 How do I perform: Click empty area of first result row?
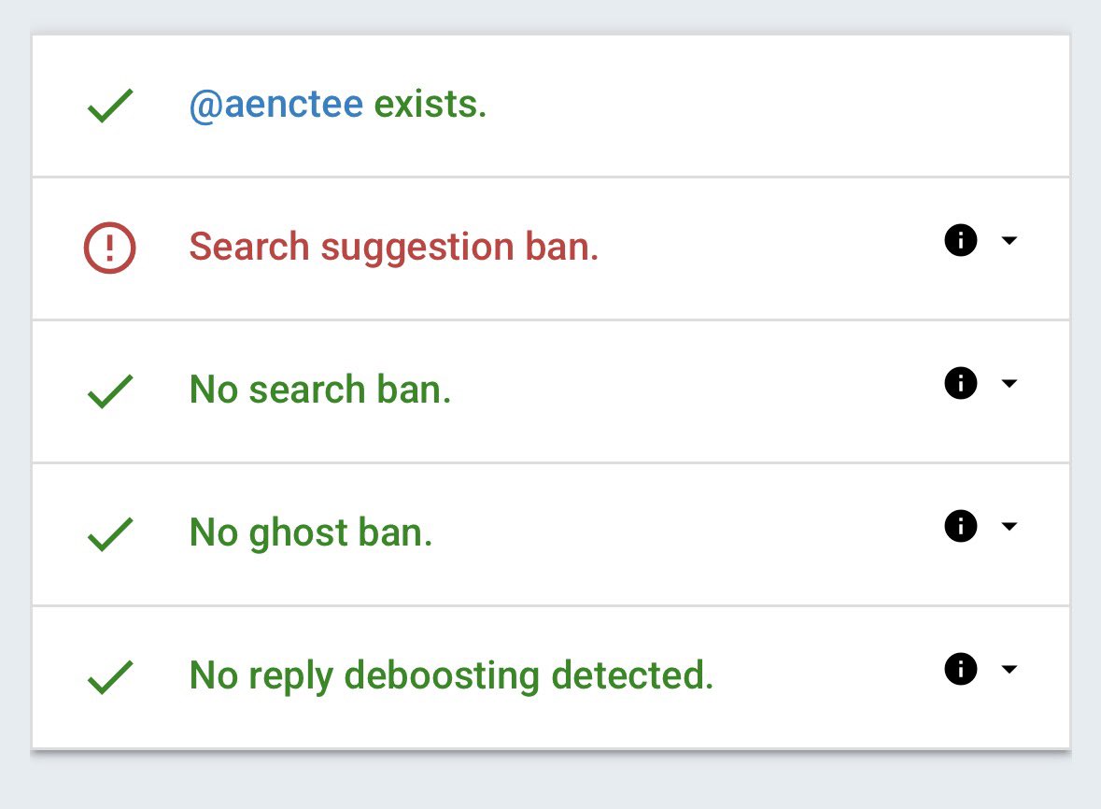tap(772, 106)
